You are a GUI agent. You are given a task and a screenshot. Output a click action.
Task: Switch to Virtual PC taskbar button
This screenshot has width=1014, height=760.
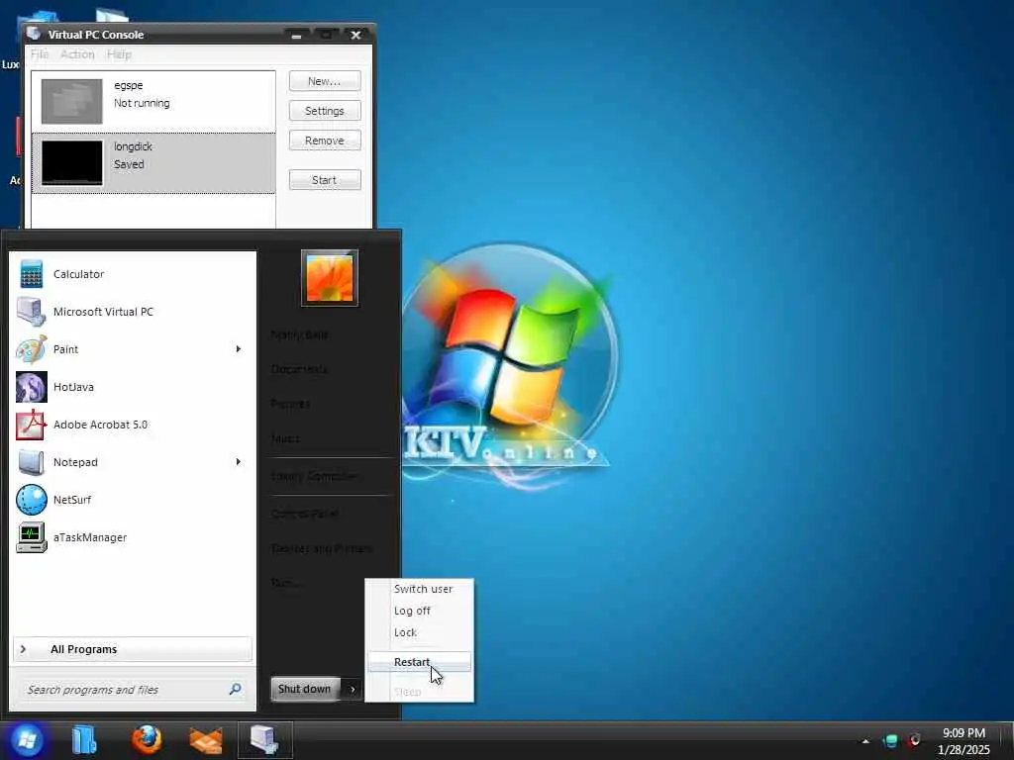(x=265, y=740)
